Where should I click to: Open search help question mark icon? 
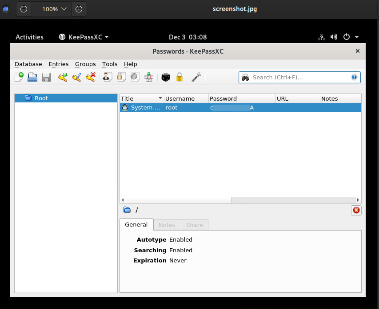coord(354,77)
